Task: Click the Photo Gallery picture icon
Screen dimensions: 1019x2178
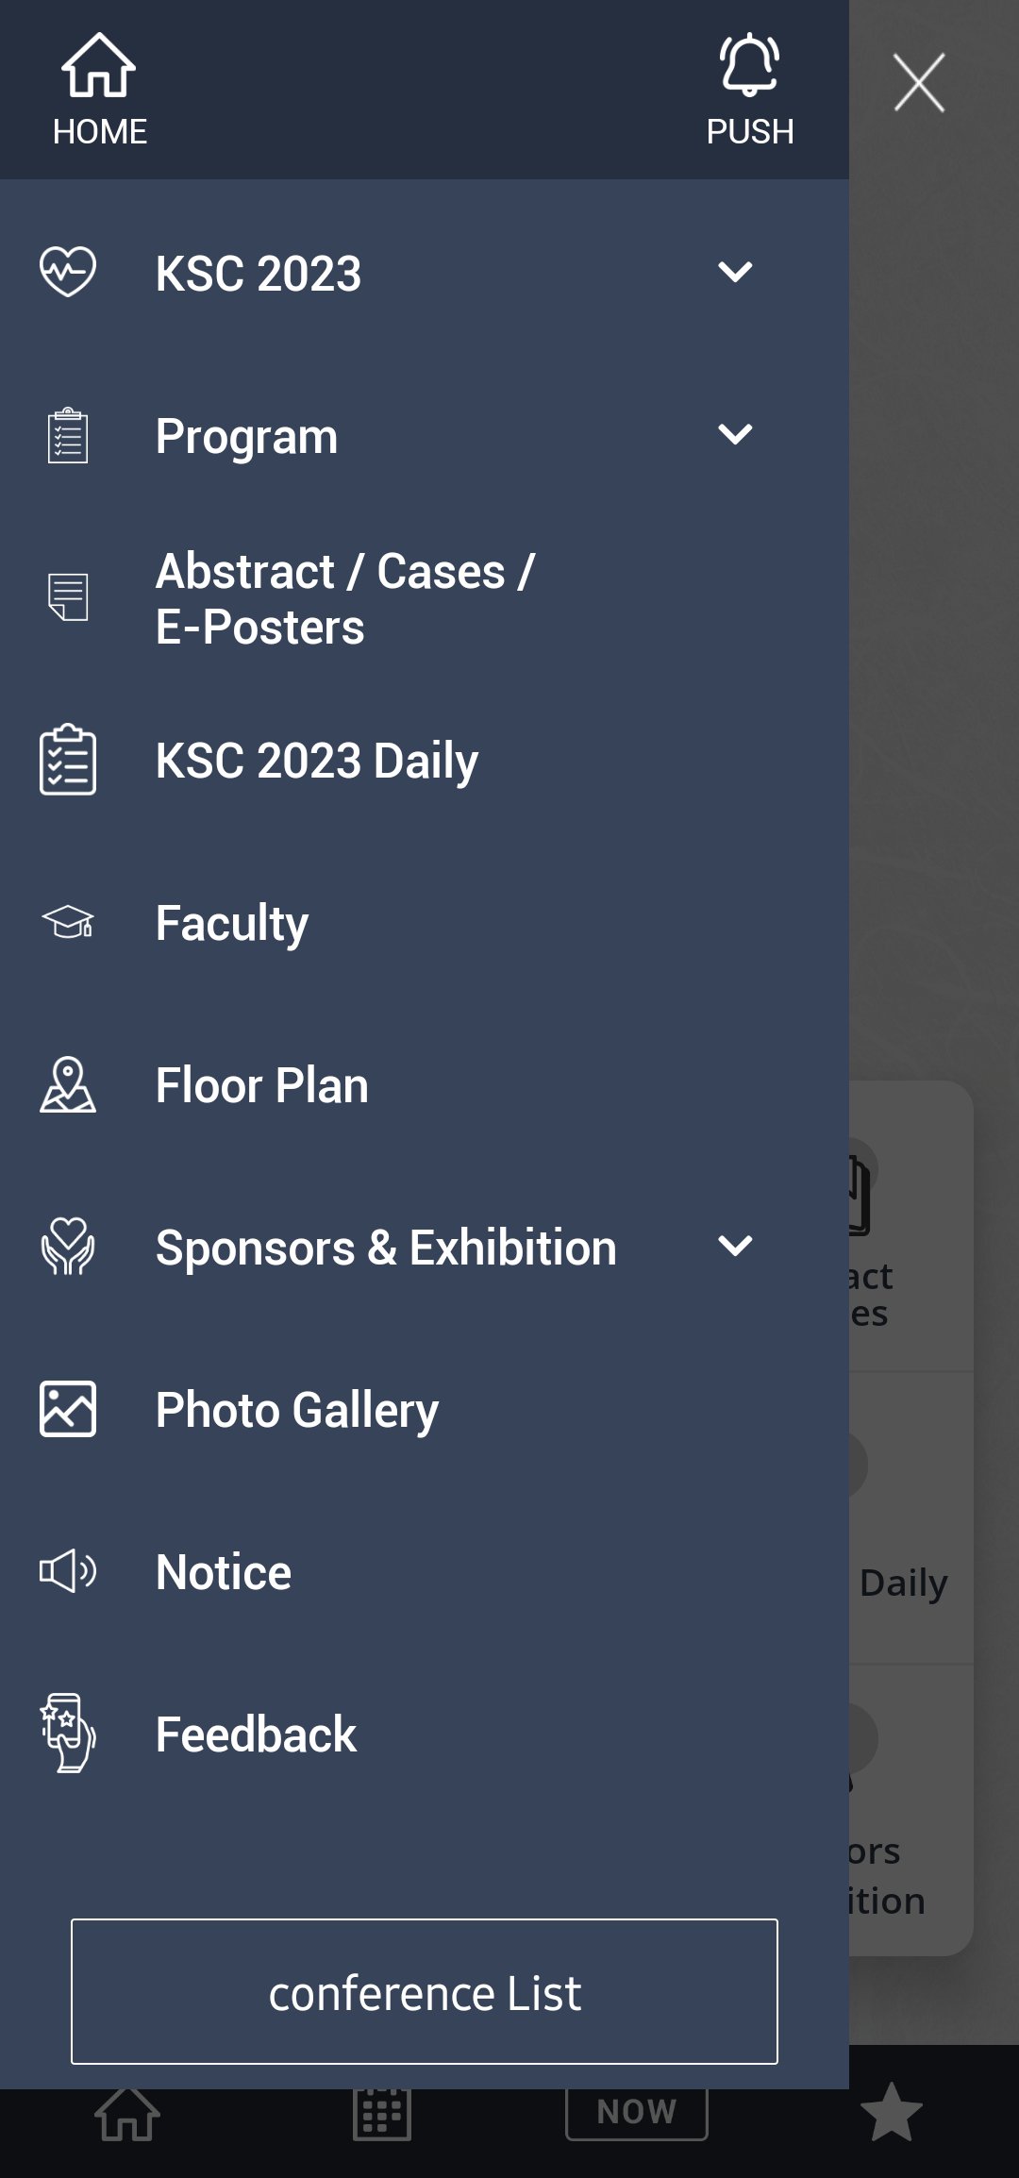Action: tap(68, 1409)
